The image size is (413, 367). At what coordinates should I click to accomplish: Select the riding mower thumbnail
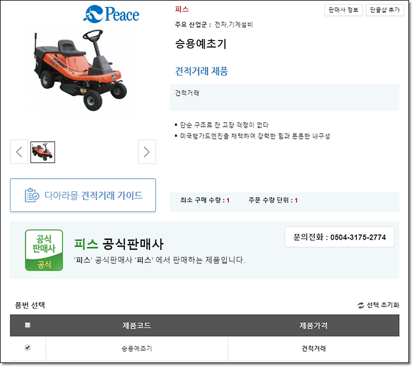42,152
